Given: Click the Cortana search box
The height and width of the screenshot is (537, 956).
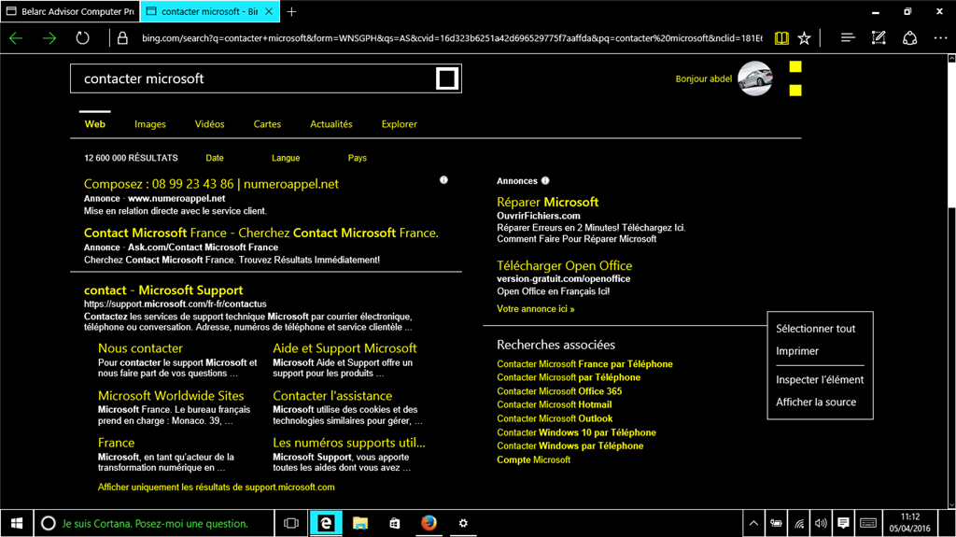Looking at the screenshot, I should [x=154, y=523].
